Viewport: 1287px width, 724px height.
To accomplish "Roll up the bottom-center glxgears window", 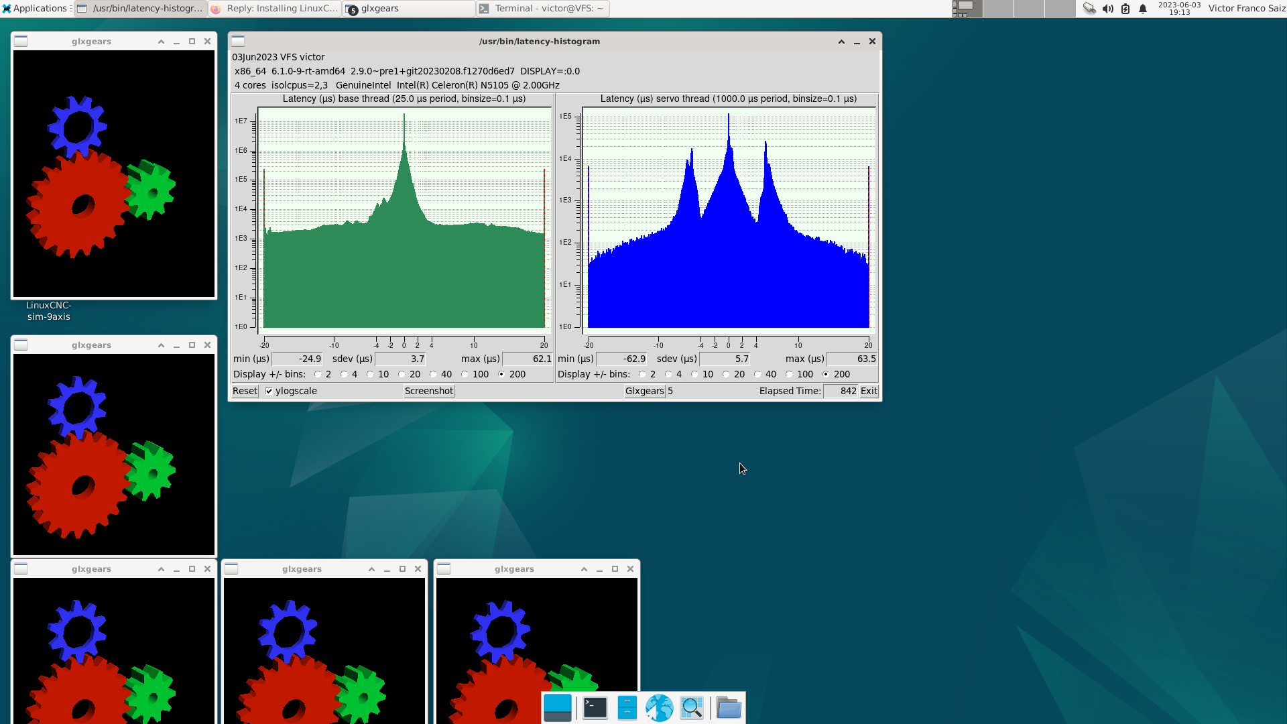I will tap(371, 568).
